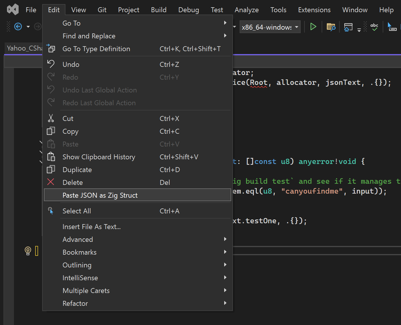
Task: Expand the Find and Replace submenu
Action: coord(89,36)
